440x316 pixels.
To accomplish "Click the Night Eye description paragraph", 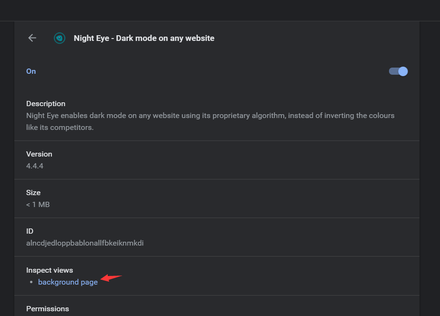I will click(210, 116).
